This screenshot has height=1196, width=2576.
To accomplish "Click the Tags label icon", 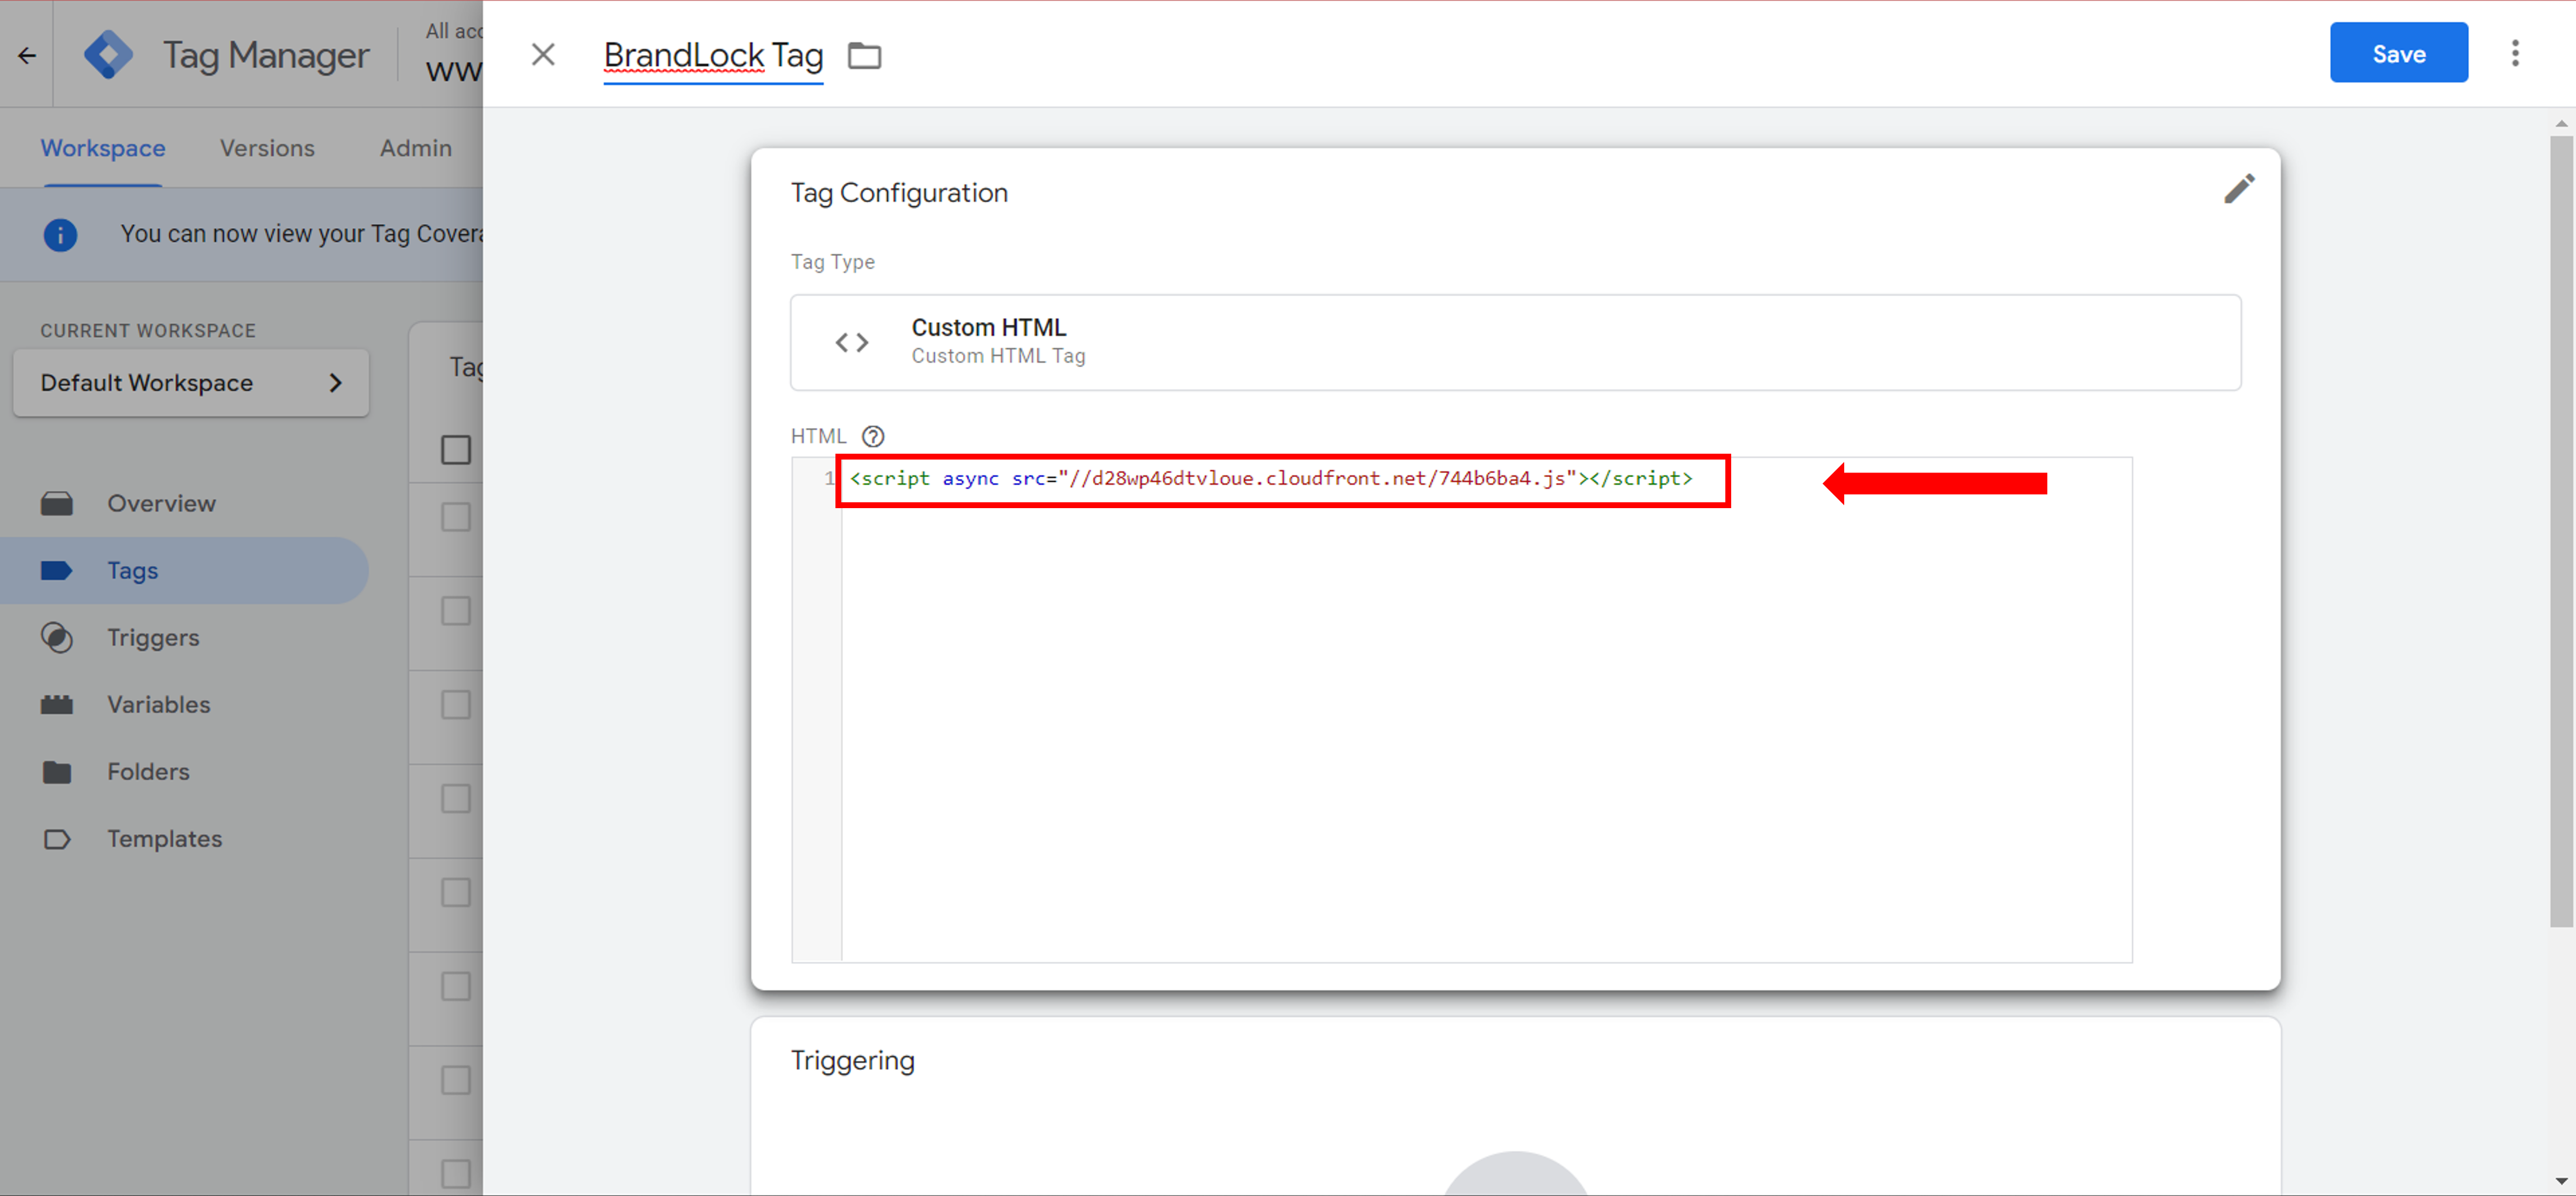I will [x=57, y=570].
